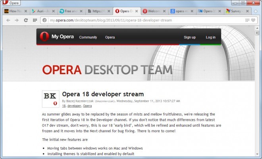262x159 pixels.
Task: Close the 'Survey' tab
Action: click(247, 11)
